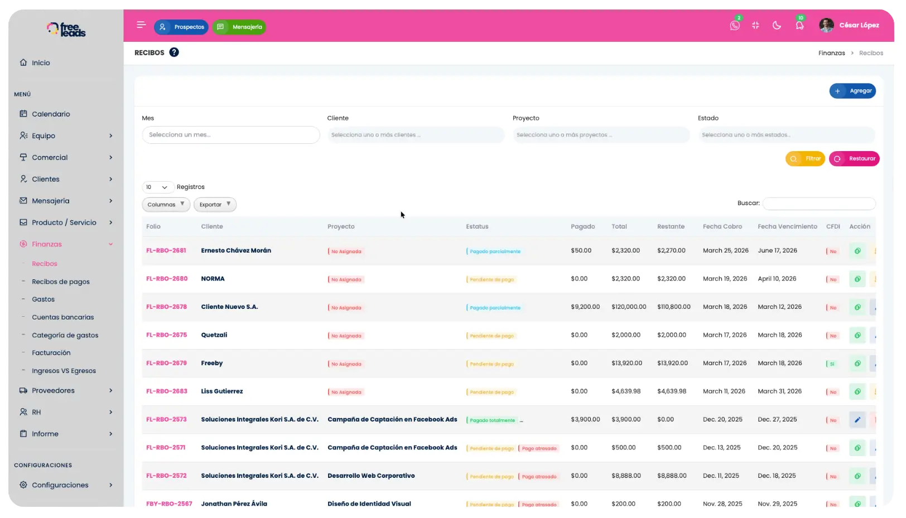Click the WhatsApp icon in header
Image resolution: width=906 pixels, height=518 pixels.
[x=735, y=26]
